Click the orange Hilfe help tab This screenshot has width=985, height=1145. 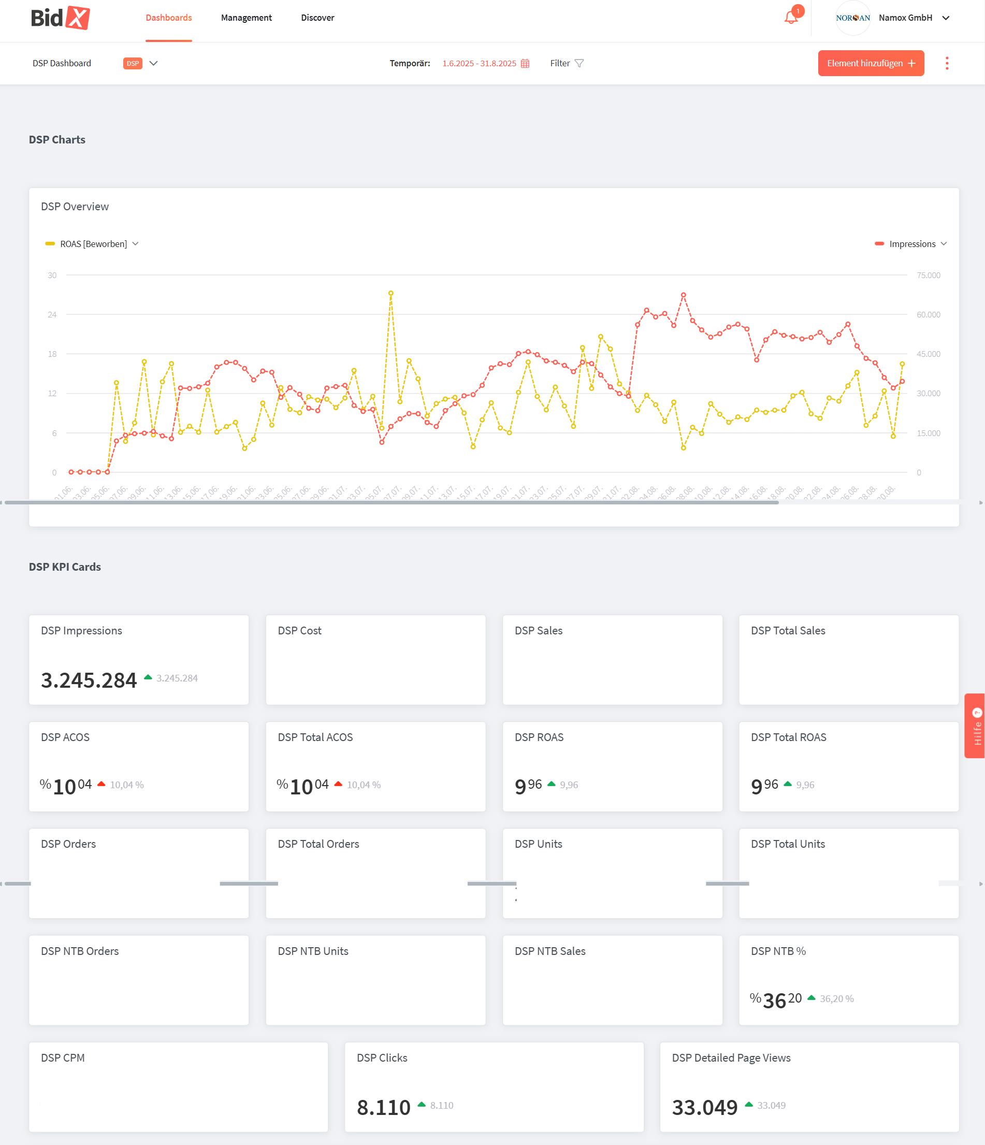pyautogui.click(x=975, y=725)
